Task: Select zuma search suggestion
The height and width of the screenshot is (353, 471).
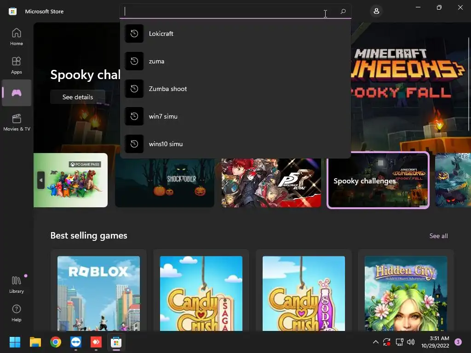Action: [235, 61]
